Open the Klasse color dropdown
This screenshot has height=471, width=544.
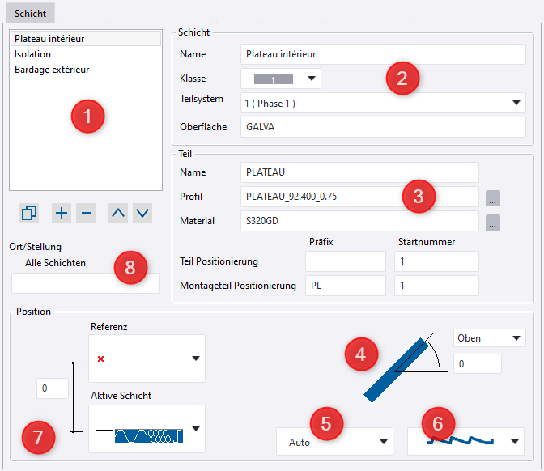[281, 79]
